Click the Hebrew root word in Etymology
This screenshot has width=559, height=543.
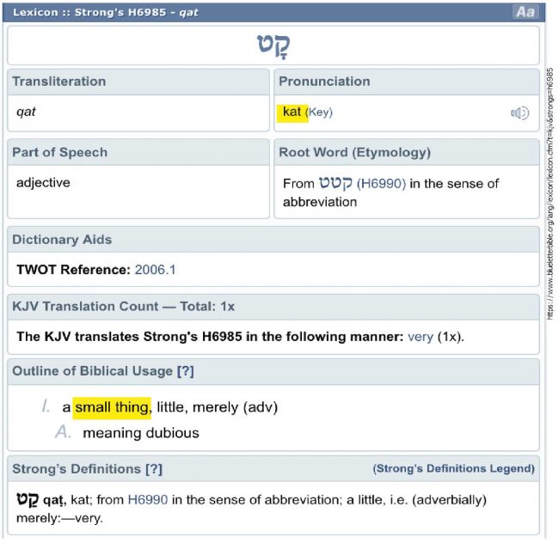(335, 183)
